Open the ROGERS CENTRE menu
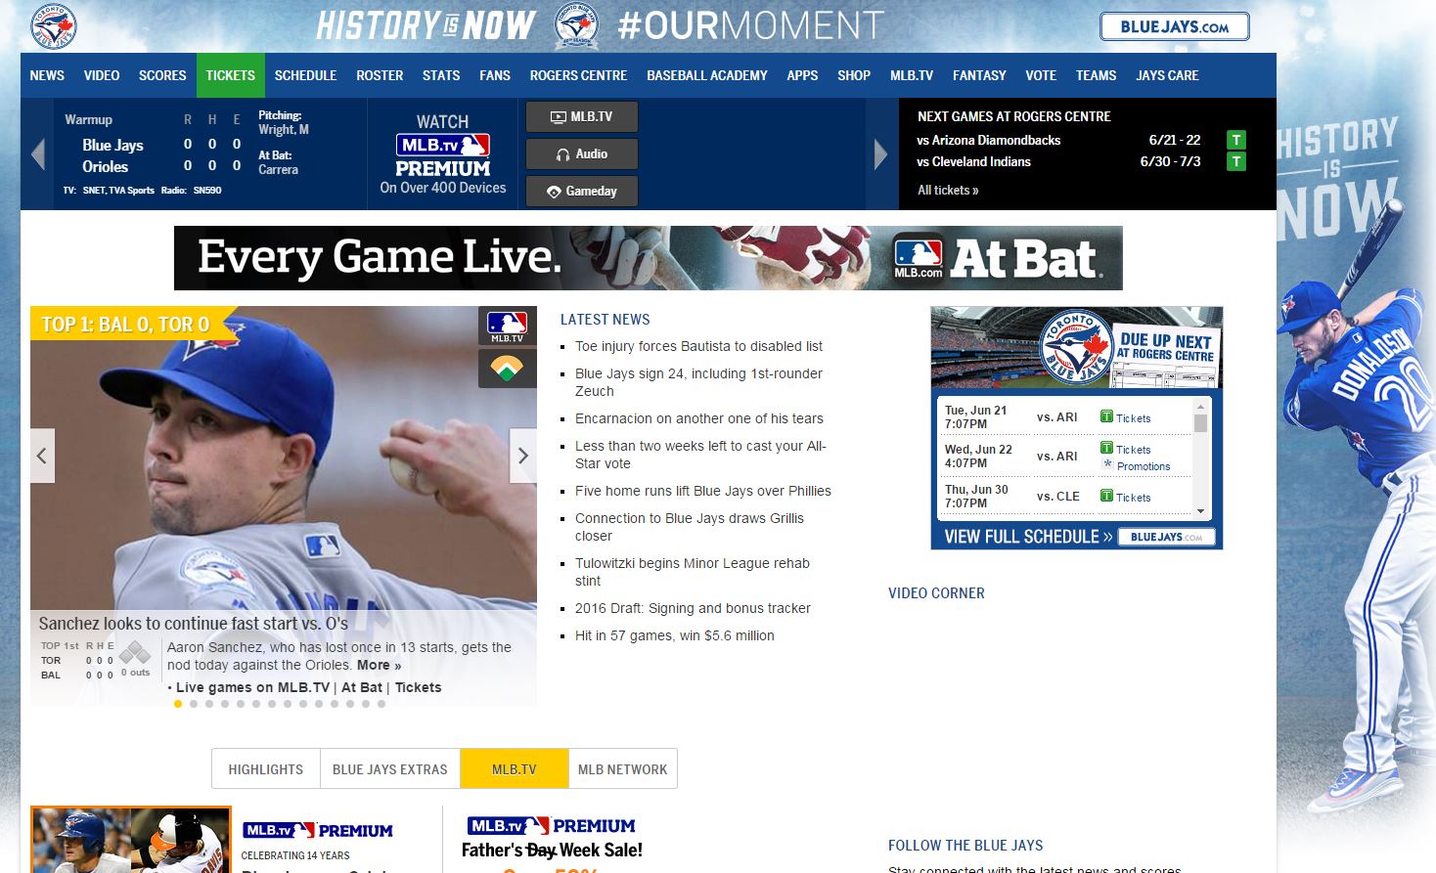The width and height of the screenshot is (1436, 873). [x=578, y=75]
